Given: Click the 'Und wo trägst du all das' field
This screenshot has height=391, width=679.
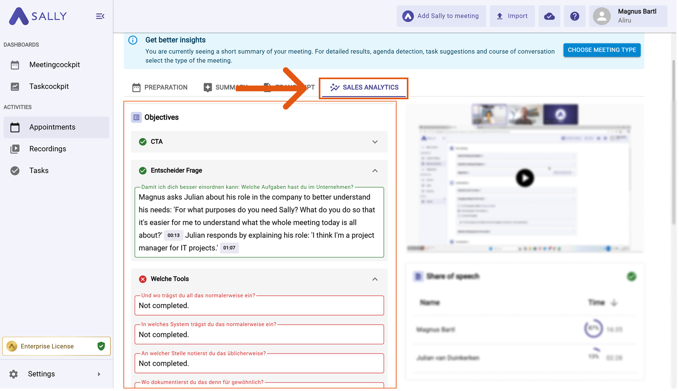Looking at the screenshot, I should point(259,305).
